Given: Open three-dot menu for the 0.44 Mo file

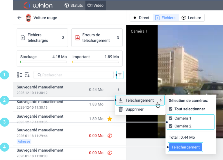Looking at the screenshot, I should [x=119, y=90].
